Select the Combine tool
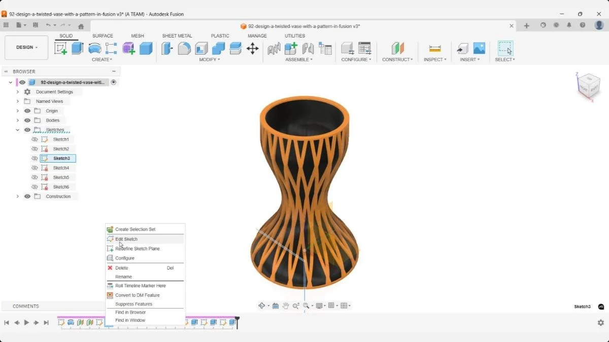 point(218,48)
